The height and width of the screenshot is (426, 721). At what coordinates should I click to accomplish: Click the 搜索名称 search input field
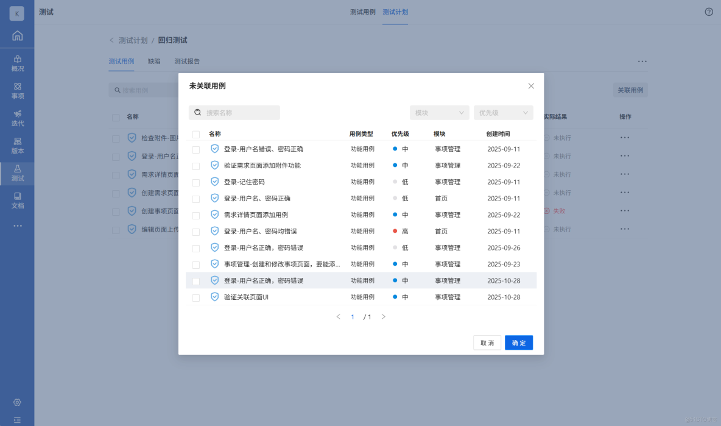pyautogui.click(x=234, y=112)
